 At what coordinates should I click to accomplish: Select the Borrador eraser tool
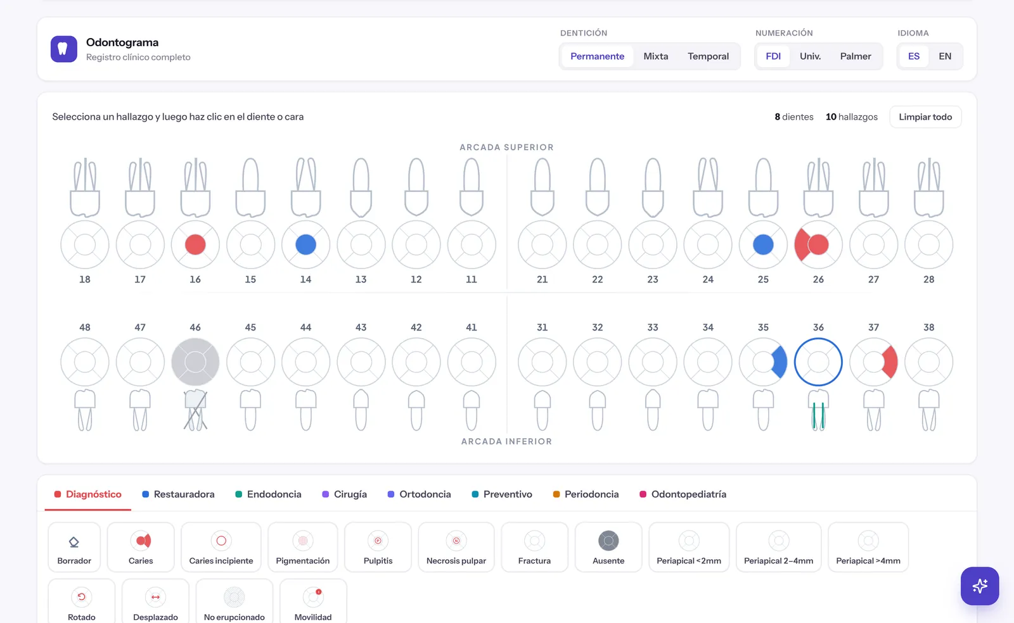[74, 547]
